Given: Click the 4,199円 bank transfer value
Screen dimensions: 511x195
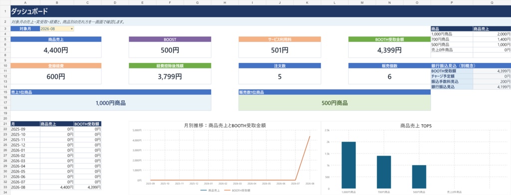Looking at the screenshot, I should 492,87.
